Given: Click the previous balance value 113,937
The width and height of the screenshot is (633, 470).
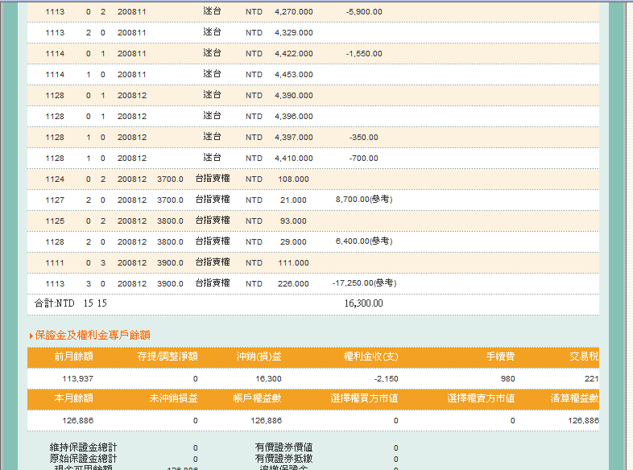Looking at the screenshot, I should click(78, 379).
